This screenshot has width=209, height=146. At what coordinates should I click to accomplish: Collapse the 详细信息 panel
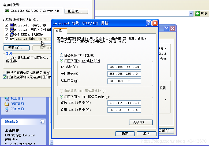tap(42, 122)
